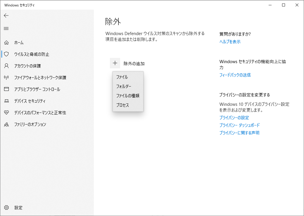
Task: Open アカウントの保護 label
Action: (27, 66)
